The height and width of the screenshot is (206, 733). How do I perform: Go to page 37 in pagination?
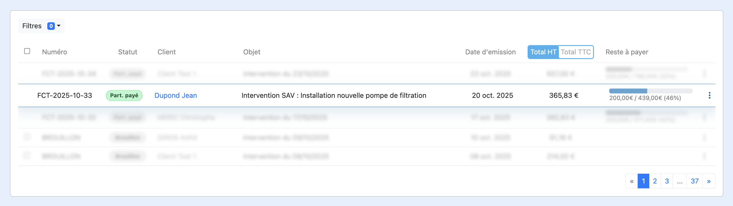(695, 181)
